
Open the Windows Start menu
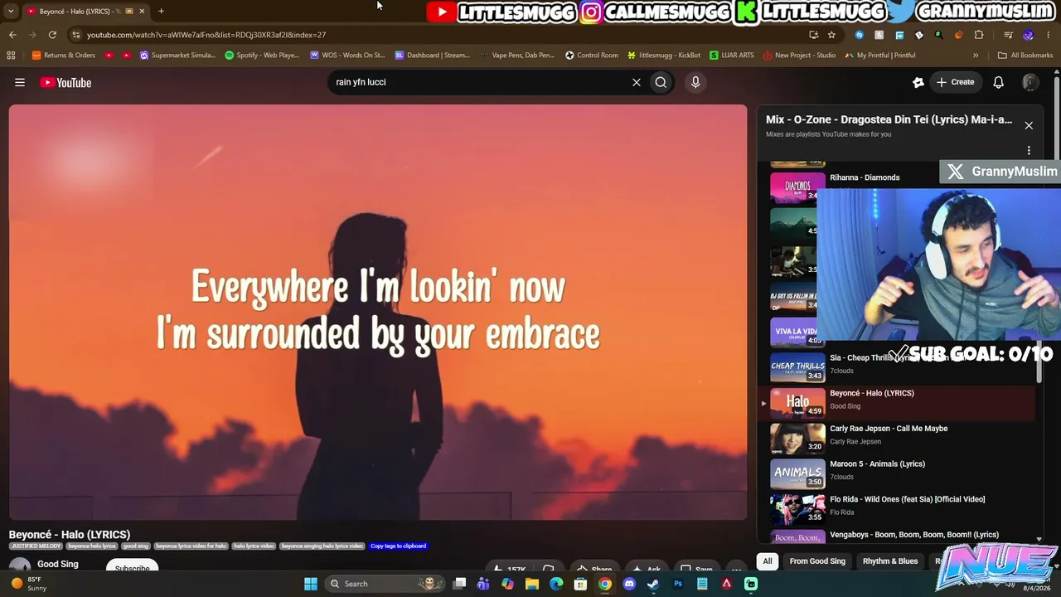pos(311,584)
